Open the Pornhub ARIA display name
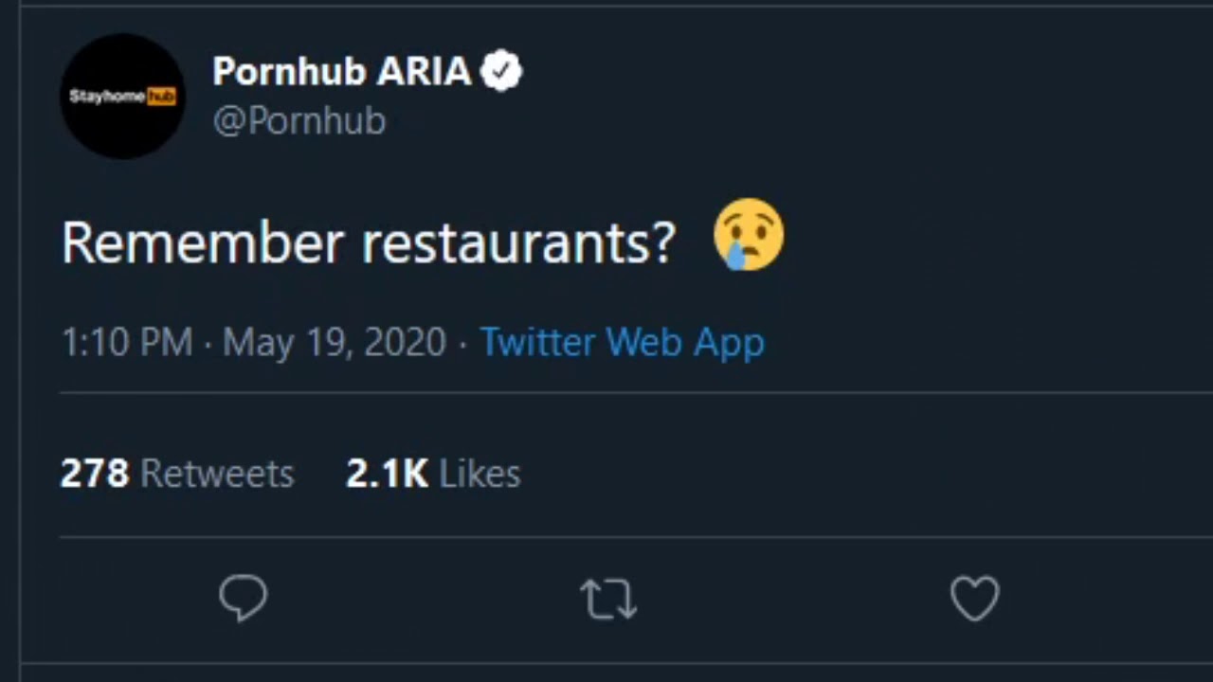Screen dimensions: 1213x682 coord(341,72)
